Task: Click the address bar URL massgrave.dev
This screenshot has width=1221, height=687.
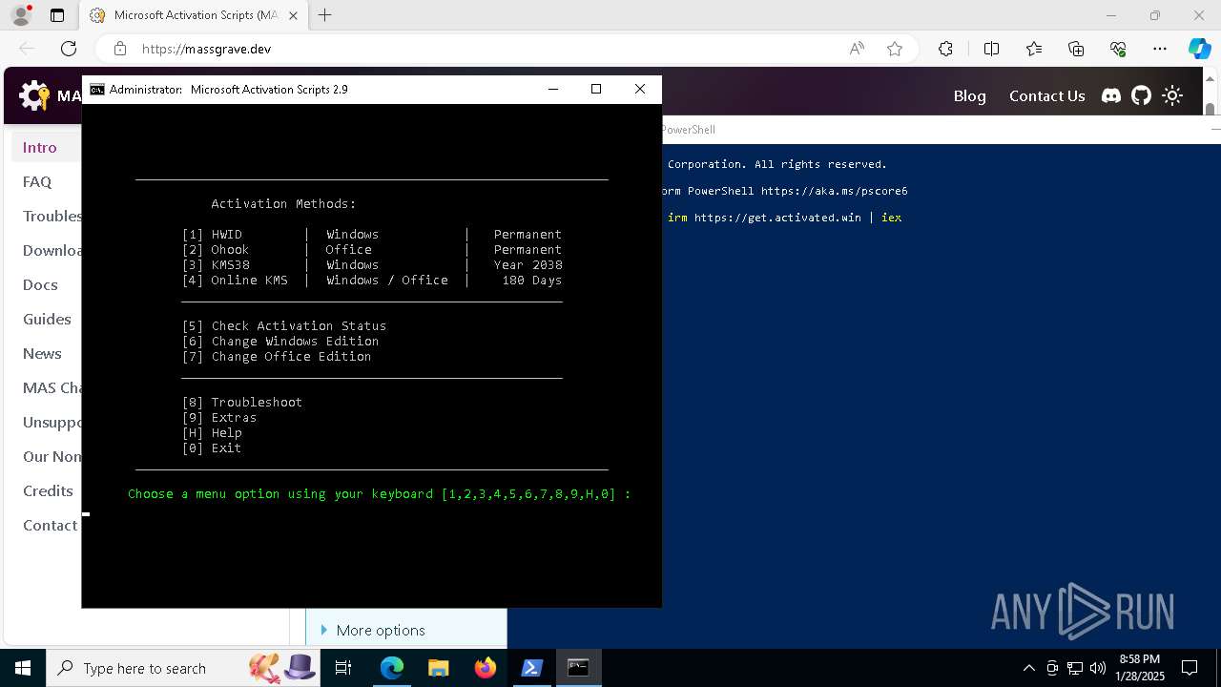Action: pos(206,49)
